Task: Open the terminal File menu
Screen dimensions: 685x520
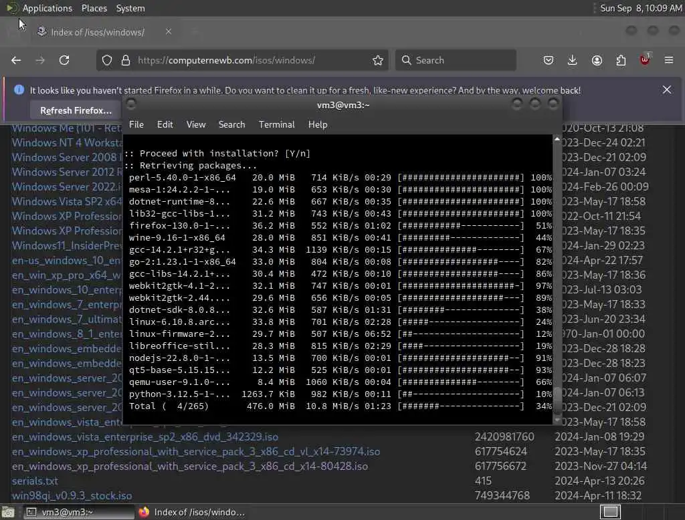Action: tap(136, 124)
